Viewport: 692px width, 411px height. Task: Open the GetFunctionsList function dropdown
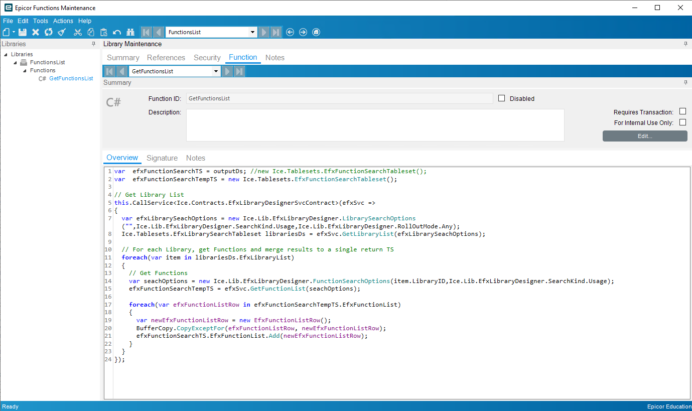coord(216,71)
